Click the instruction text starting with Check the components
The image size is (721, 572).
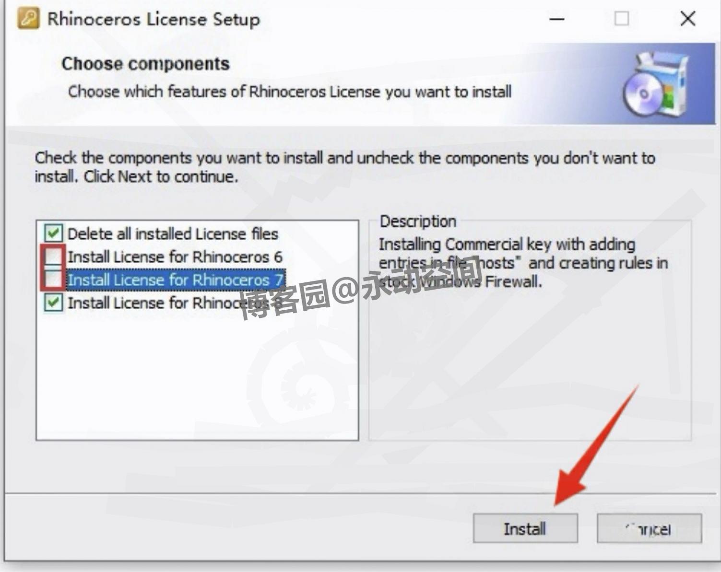(345, 167)
